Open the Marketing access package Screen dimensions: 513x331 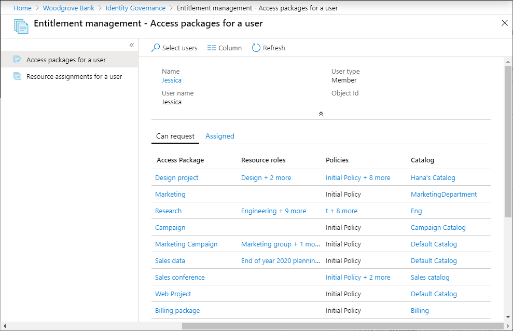170,194
